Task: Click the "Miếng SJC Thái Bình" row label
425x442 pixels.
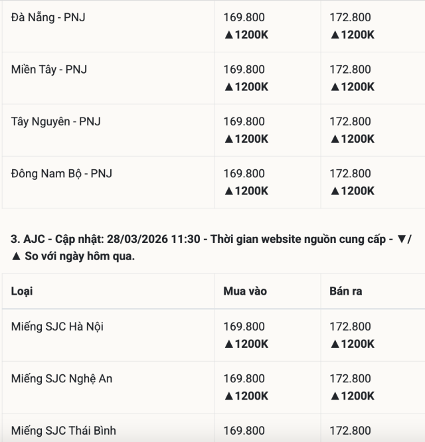Action: [x=64, y=431]
